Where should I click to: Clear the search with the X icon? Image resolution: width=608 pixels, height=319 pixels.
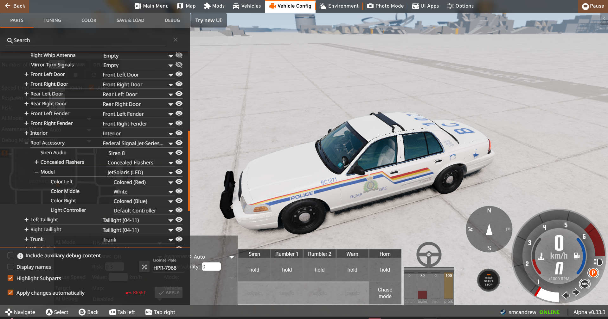click(x=176, y=40)
